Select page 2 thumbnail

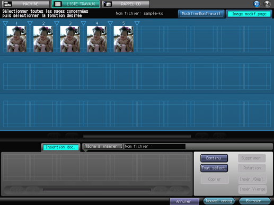click(x=43, y=39)
